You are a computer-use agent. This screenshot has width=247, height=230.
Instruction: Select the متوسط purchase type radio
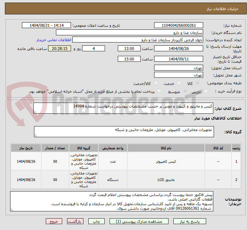pos(185,91)
